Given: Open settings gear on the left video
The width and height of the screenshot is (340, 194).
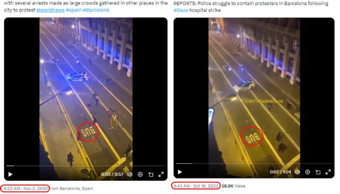Looking at the screenshot, I should pyautogui.click(x=140, y=174).
